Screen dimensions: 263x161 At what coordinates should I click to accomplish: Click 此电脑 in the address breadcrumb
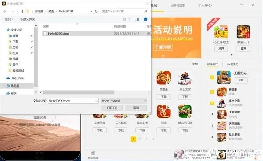[x=39, y=11]
